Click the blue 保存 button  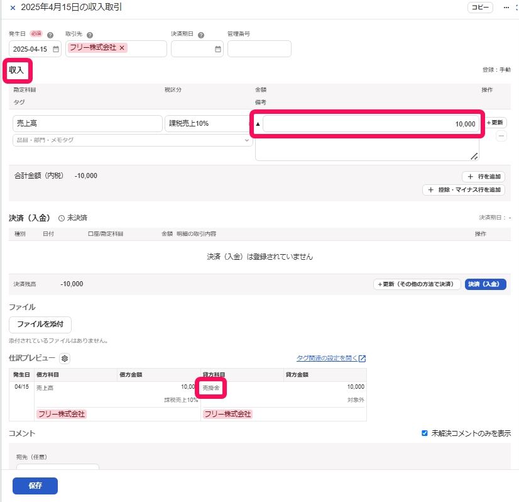tap(35, 486)
